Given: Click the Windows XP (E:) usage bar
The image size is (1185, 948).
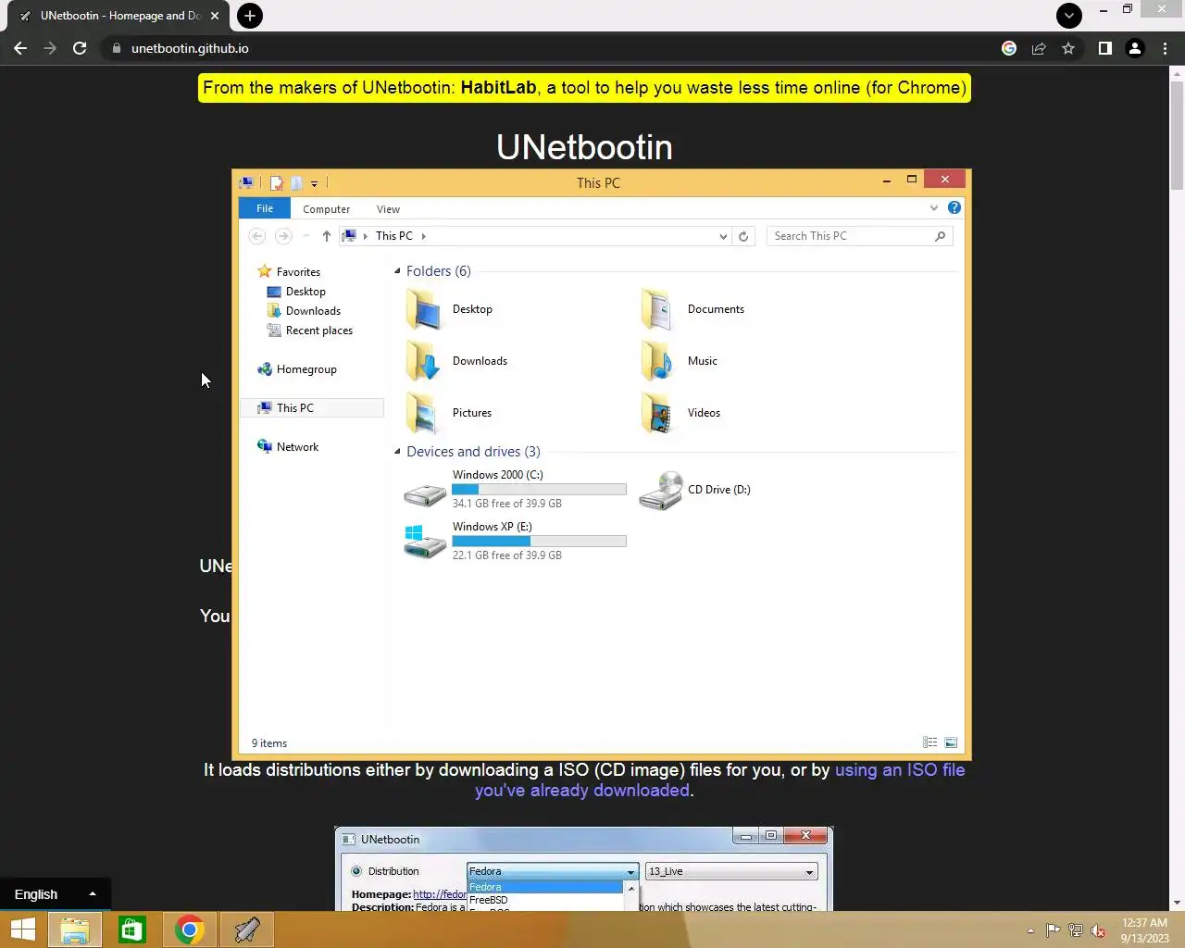Looking at the screenshot, I should [539, 542].
